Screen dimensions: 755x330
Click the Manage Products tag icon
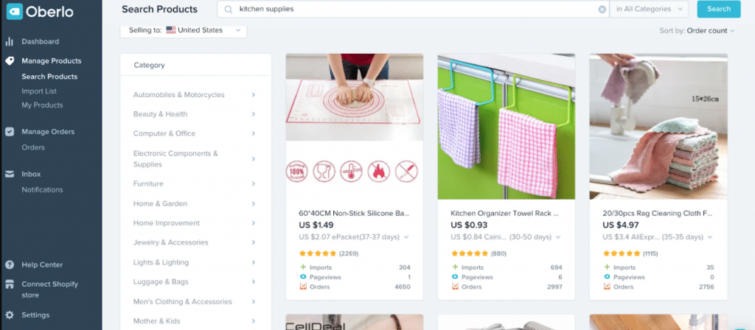[x=9, y=61]
